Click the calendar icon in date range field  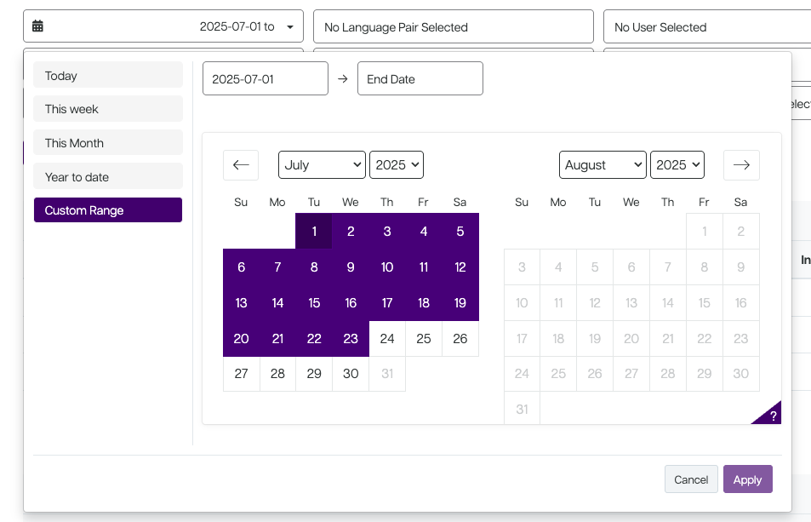(x=38, y=26)
